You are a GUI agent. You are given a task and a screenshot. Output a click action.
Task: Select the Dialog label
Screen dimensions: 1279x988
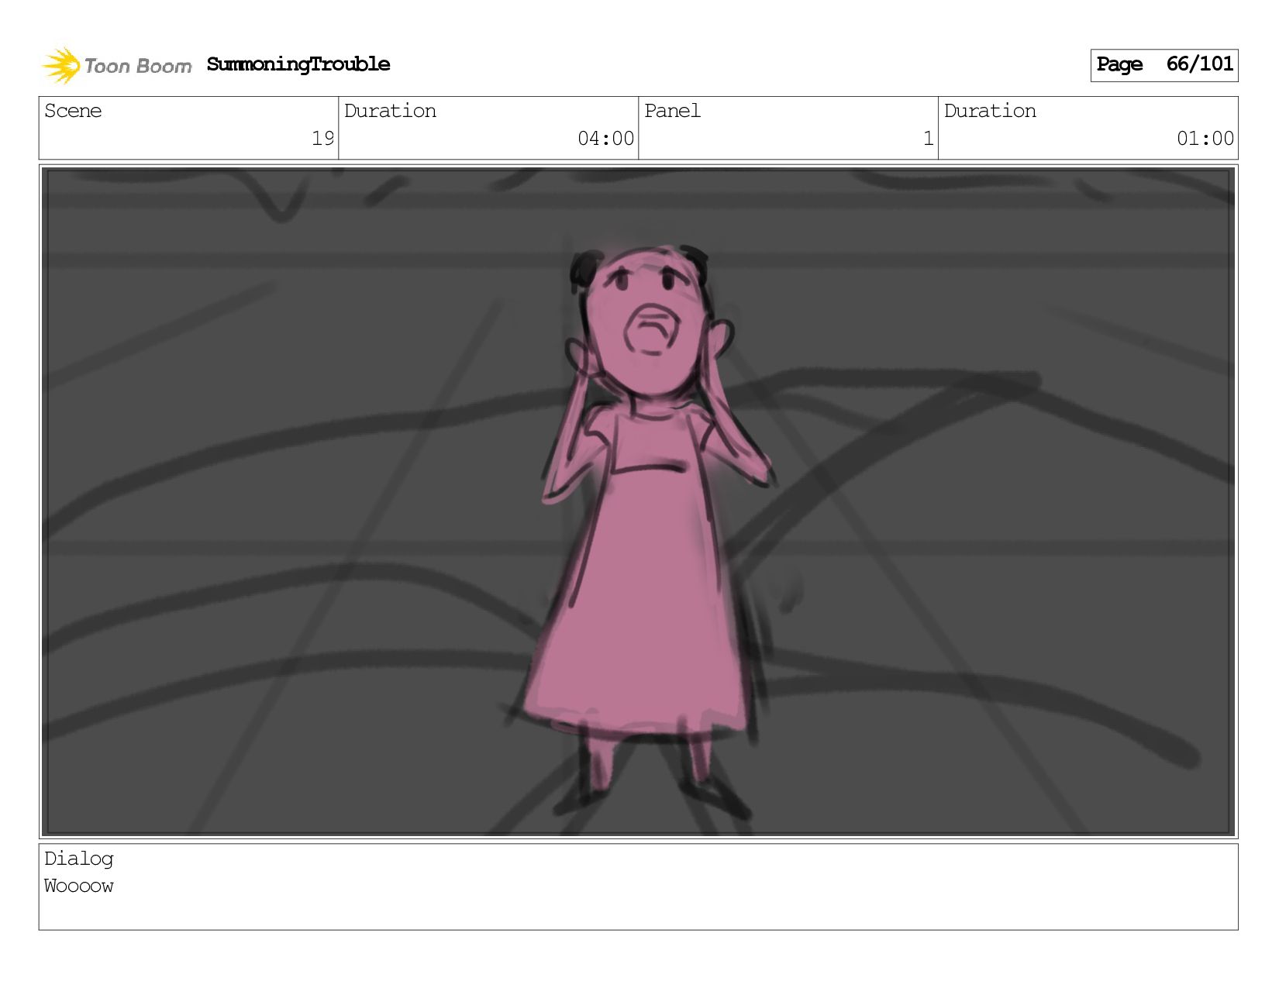coord(79,859)
